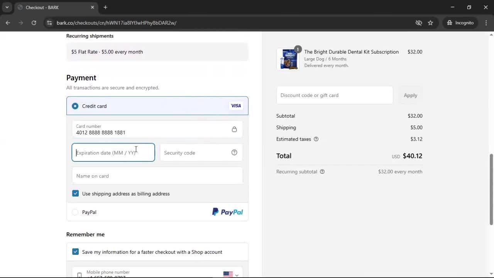The height and width of the screenshot is (278, 494).
Task: Open site information icon in address bar
Action: (49, 23)
